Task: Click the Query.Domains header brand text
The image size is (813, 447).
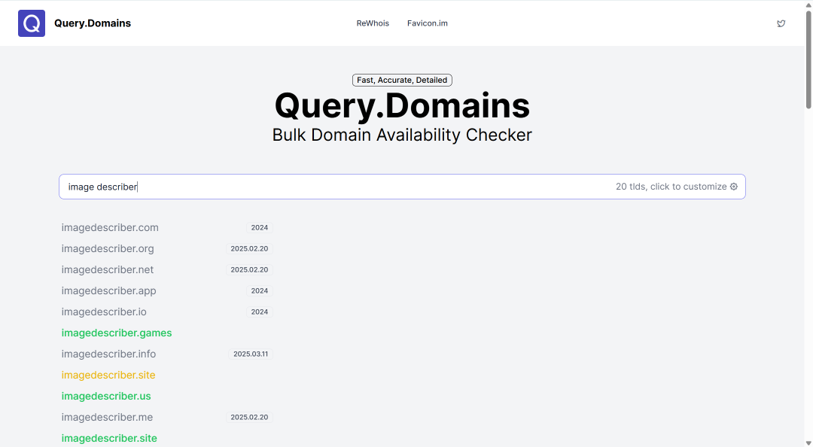Action: 93,23
